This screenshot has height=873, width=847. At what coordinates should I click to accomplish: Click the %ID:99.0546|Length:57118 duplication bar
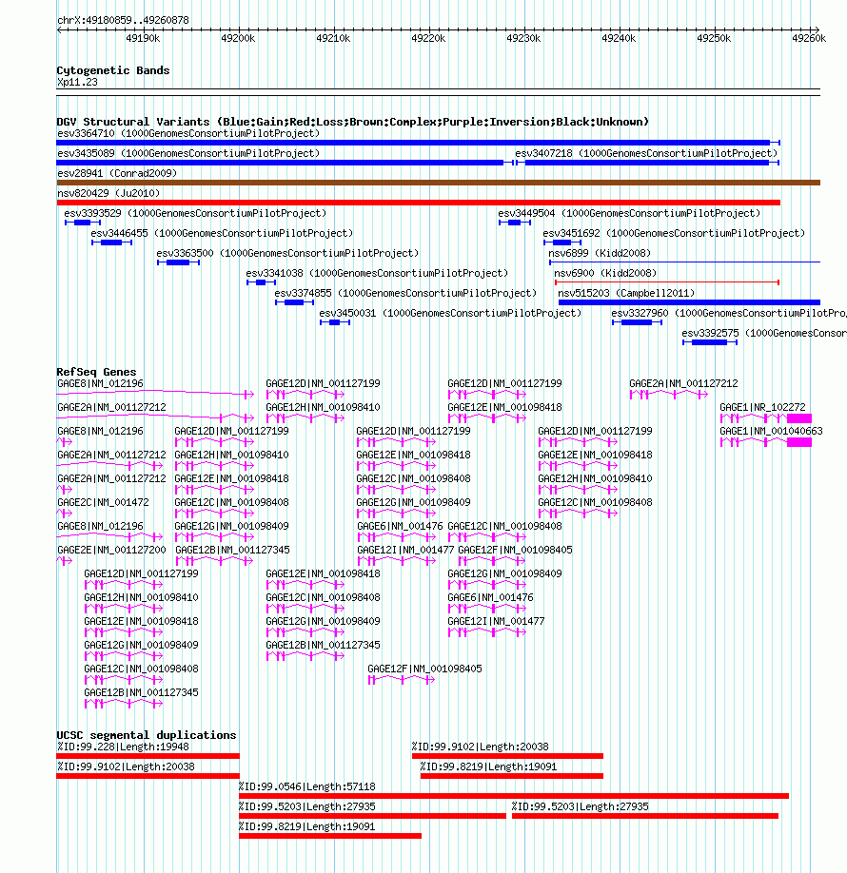tap(514, 796)
